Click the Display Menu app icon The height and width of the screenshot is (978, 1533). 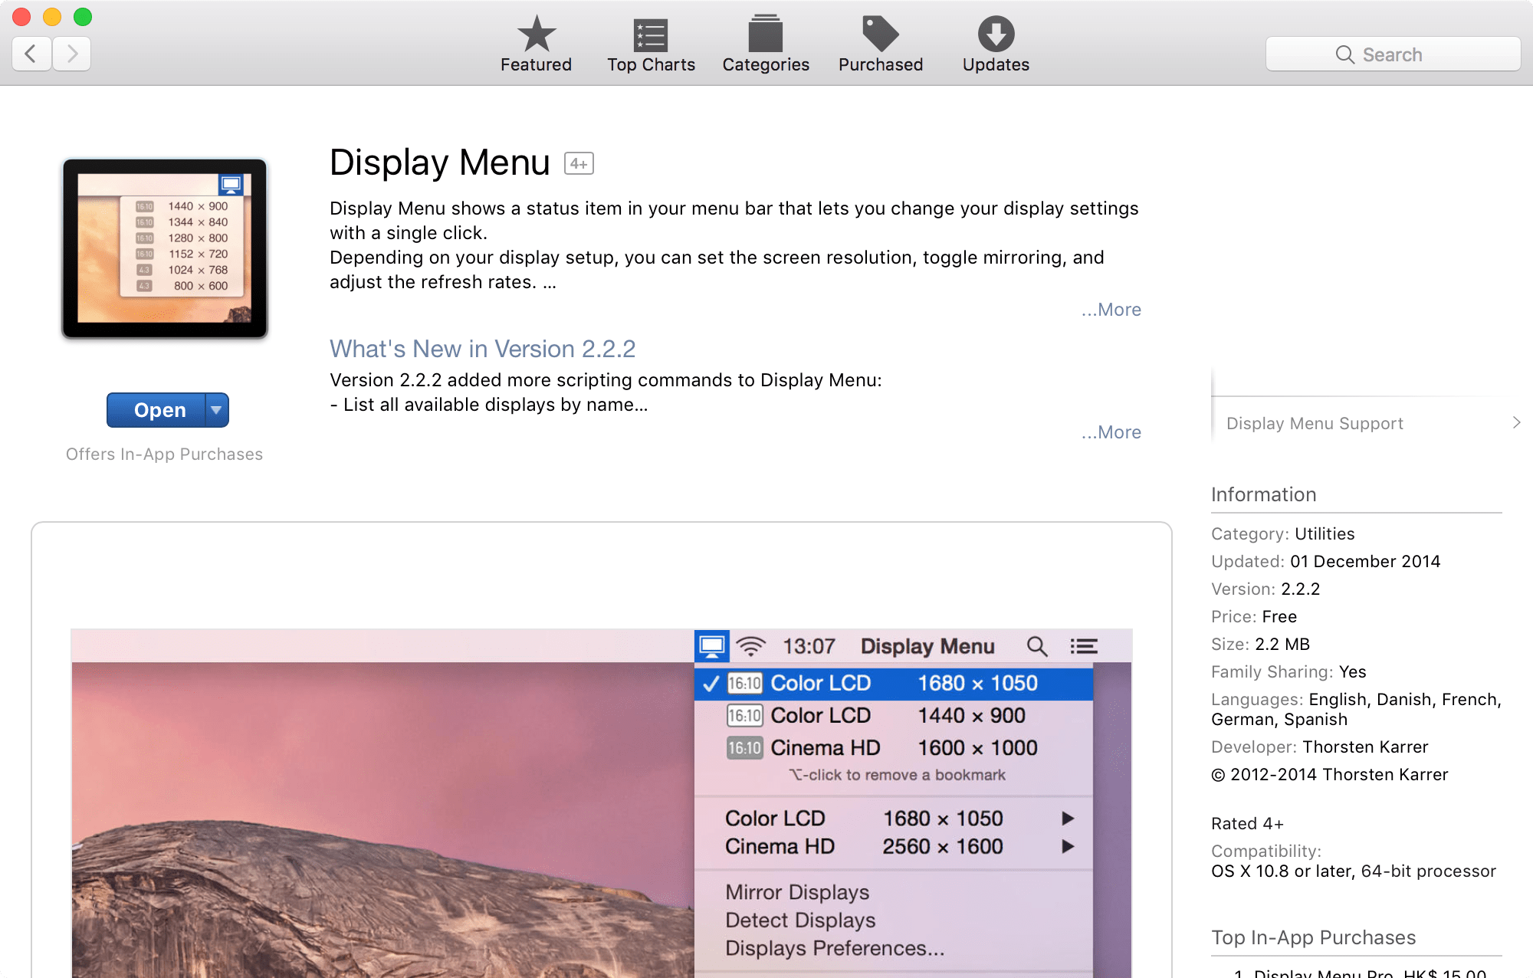click(x=165, y=248)
